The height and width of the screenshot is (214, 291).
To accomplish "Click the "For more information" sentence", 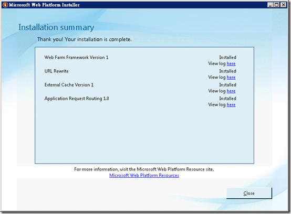I will 144,169.
